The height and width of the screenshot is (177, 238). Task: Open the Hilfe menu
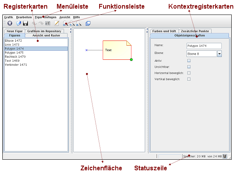pyautogui.click(x=76, y=17)
